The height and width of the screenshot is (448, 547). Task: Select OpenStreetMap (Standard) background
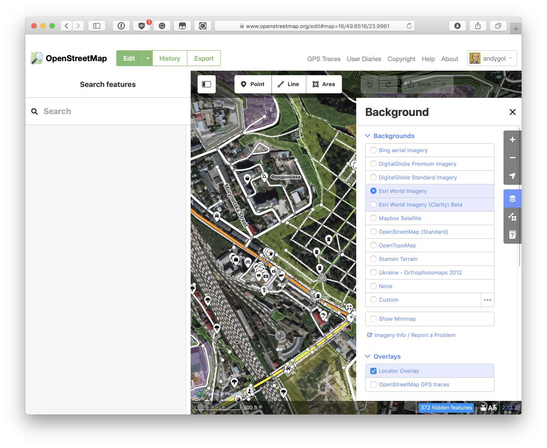[430, 232]
